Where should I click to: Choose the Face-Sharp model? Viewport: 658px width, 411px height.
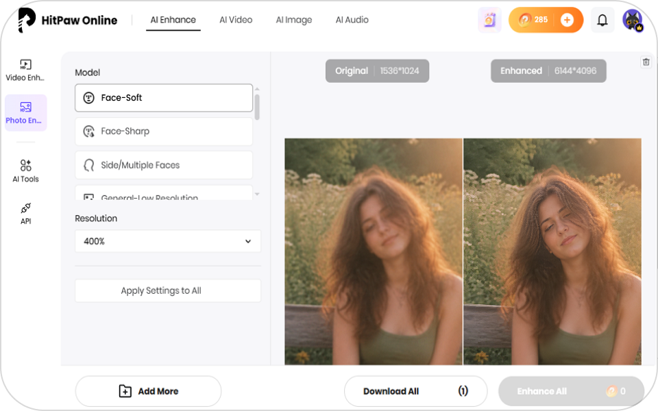[x=164, y=132]
